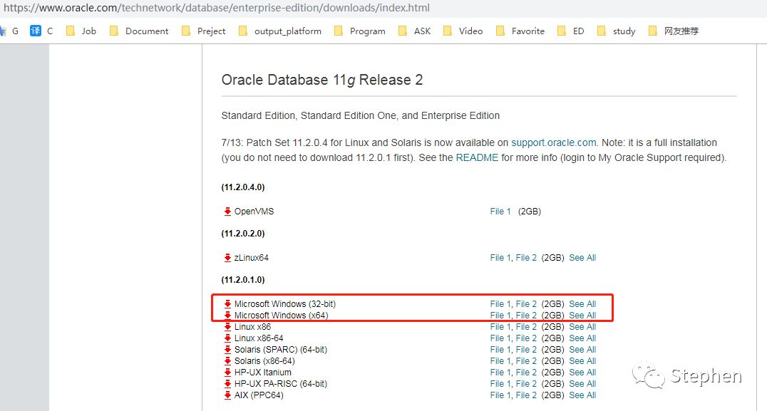Open the study bookmark folder

(x=617, y=31)
